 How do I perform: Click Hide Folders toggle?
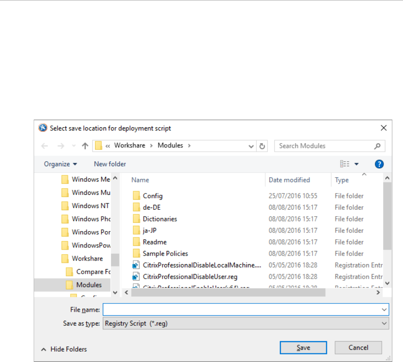coord(64,349)
